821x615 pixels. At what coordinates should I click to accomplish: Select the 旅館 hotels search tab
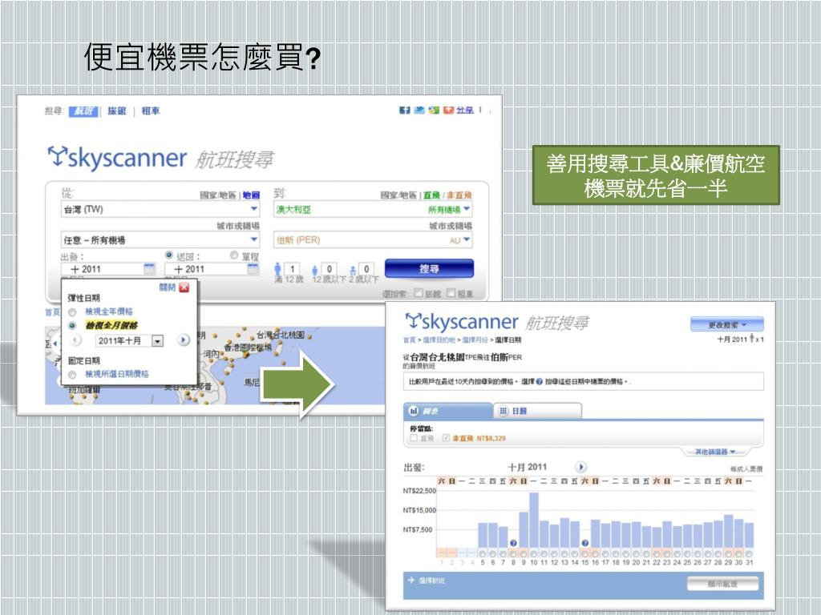(x=117, y=111)
